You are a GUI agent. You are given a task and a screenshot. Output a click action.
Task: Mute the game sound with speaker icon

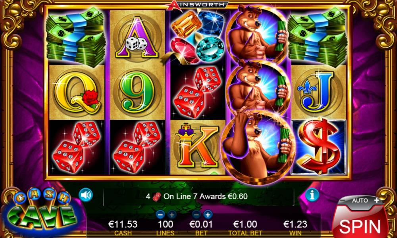tap(86, 195)
